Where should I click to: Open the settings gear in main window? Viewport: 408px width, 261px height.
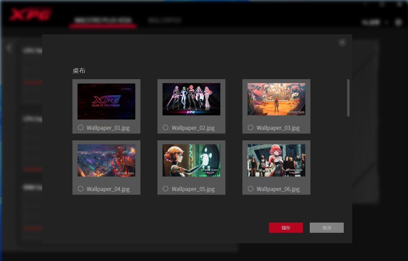point(398,22)
